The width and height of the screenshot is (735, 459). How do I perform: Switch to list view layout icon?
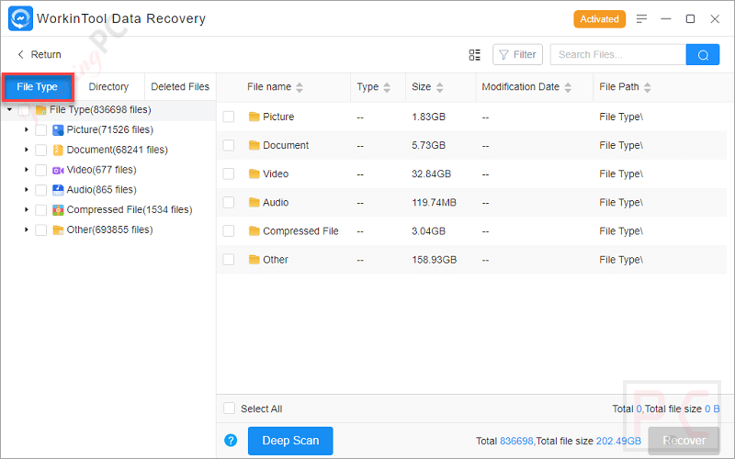coord(474,55)
